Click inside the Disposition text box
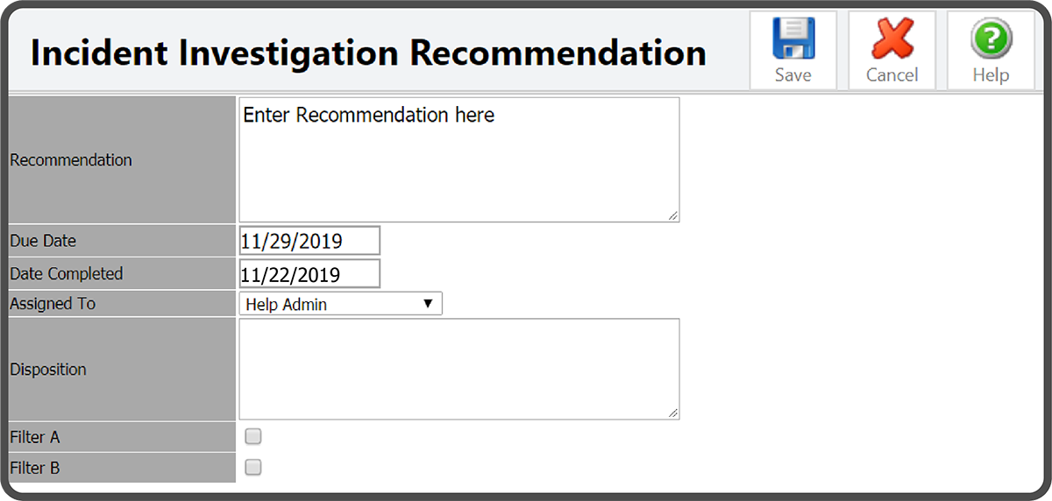Image resolution: width=1052 pixels, height=501 pixels. 458,369
